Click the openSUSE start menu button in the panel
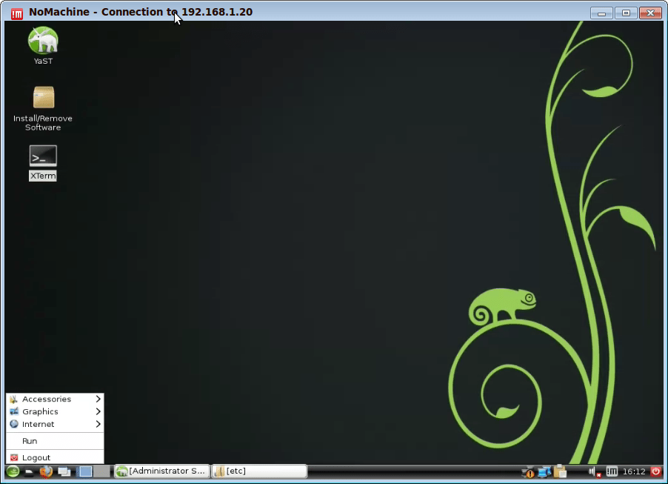Viewport: 668px width, 484px height. [13, 471]
